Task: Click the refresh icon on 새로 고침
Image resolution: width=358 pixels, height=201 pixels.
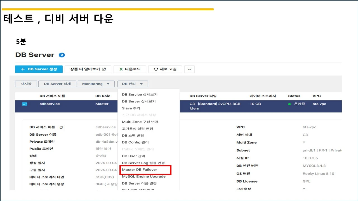Action: tap(156, 69)
